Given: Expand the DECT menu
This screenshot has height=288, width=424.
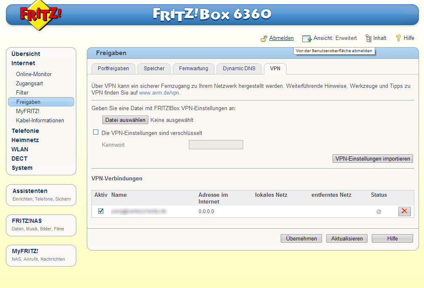Looking at the screenshot, I should click(x=19, y=159).
